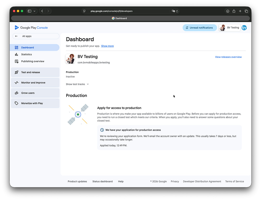Viewport: 261px width, 200px height.
Task: Open the BV Testing app switcher
Action: [x=229, y=28]
